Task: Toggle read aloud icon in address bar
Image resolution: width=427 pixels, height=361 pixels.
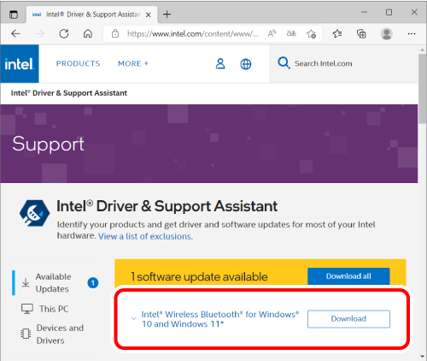Action: [x=272, y=33]
